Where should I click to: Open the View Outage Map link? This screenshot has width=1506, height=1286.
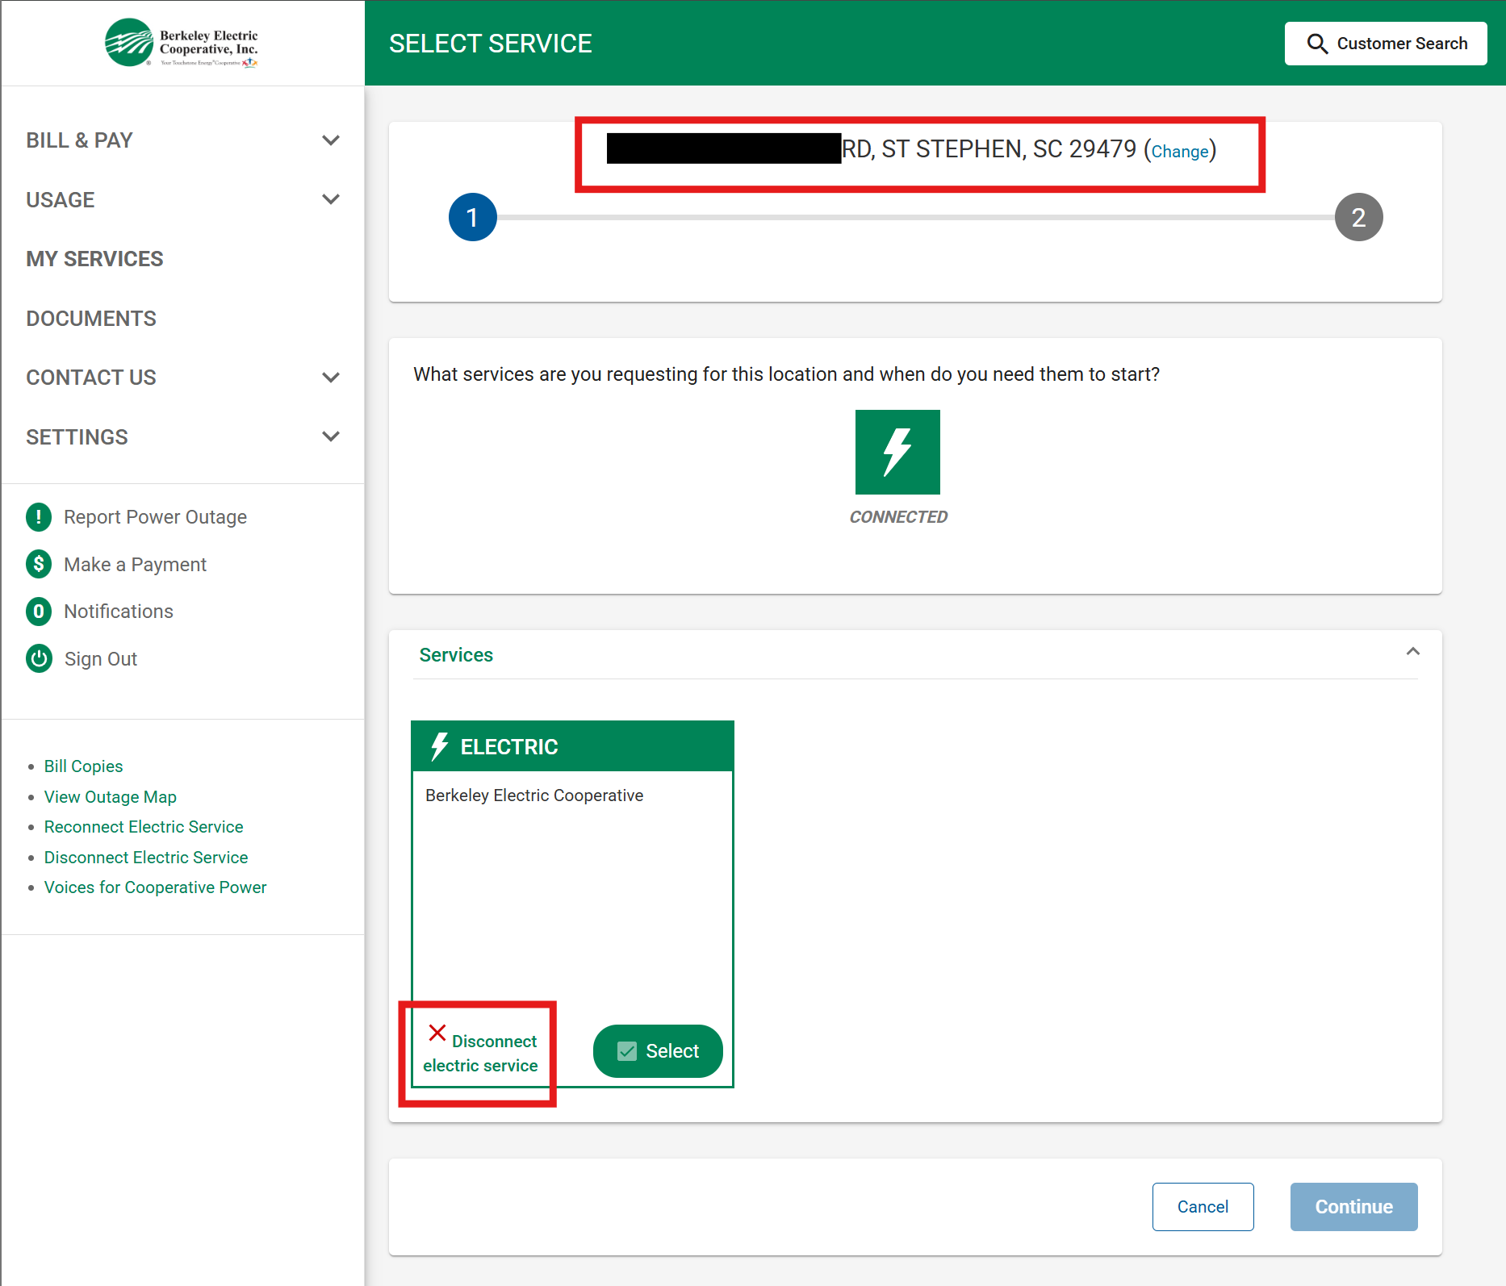111,797
